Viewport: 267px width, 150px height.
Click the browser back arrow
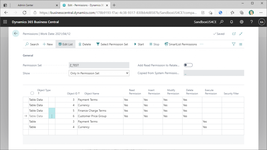point(6,13)
